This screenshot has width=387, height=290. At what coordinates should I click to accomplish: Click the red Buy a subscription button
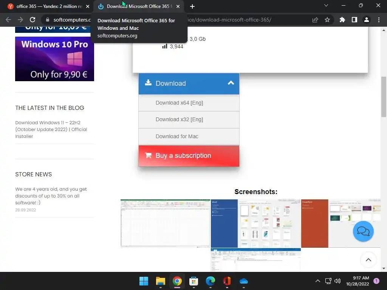tap(189, 156)
